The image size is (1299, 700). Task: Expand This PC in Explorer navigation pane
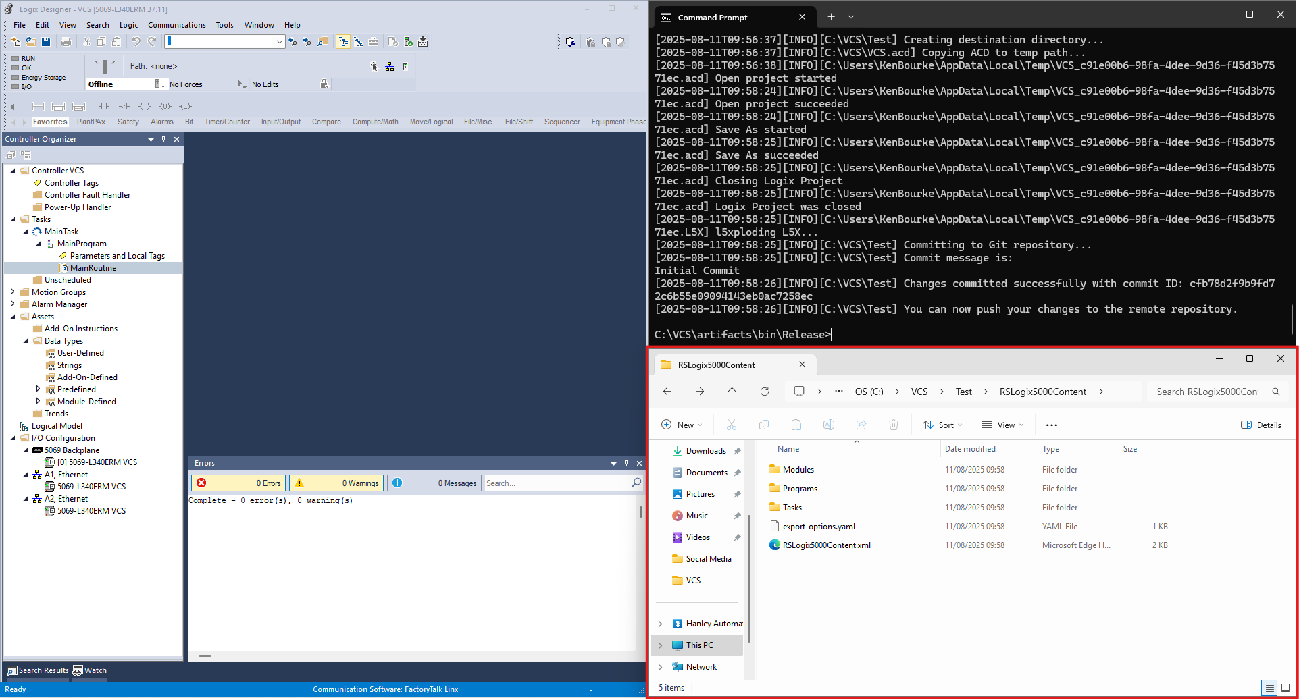[x=661, y=645]
